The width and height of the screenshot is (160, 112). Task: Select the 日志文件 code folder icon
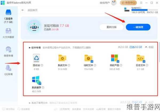pos(141,58)
